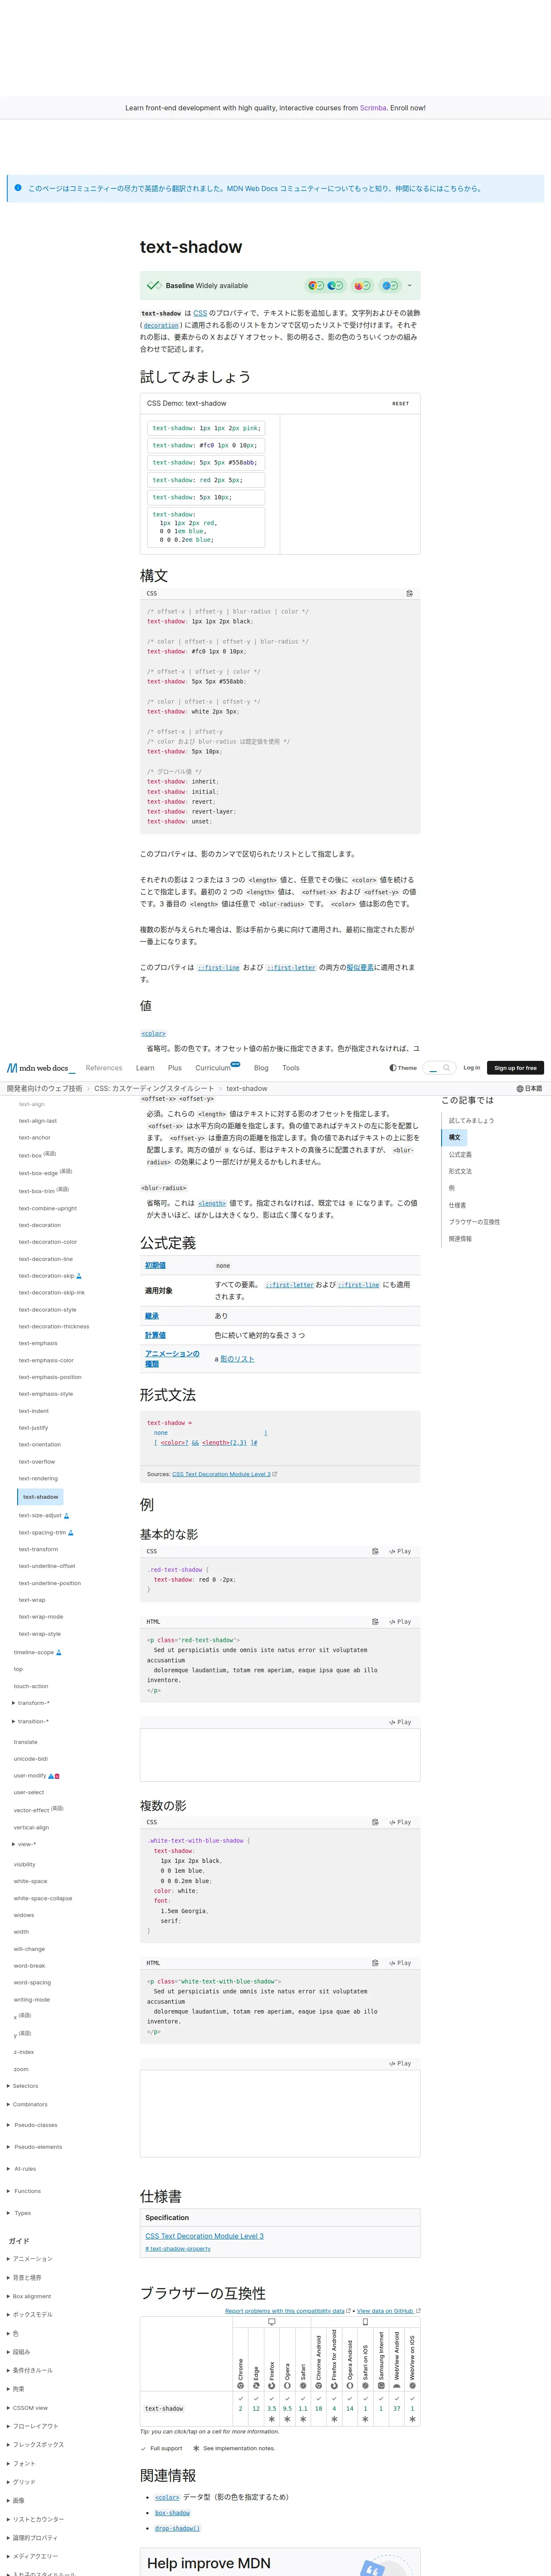Open the # text-shadow-property spec link
Image resolution: width=551 pixels, height=2576 pixels.
(x=178, y=2249)
